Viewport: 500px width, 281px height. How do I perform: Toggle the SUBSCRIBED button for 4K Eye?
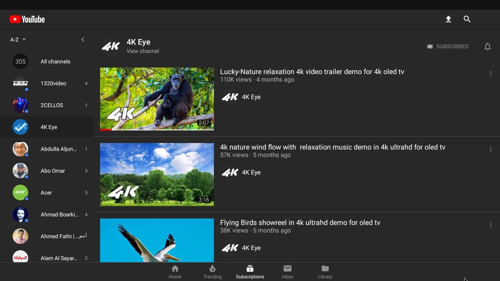click(448, 47)
